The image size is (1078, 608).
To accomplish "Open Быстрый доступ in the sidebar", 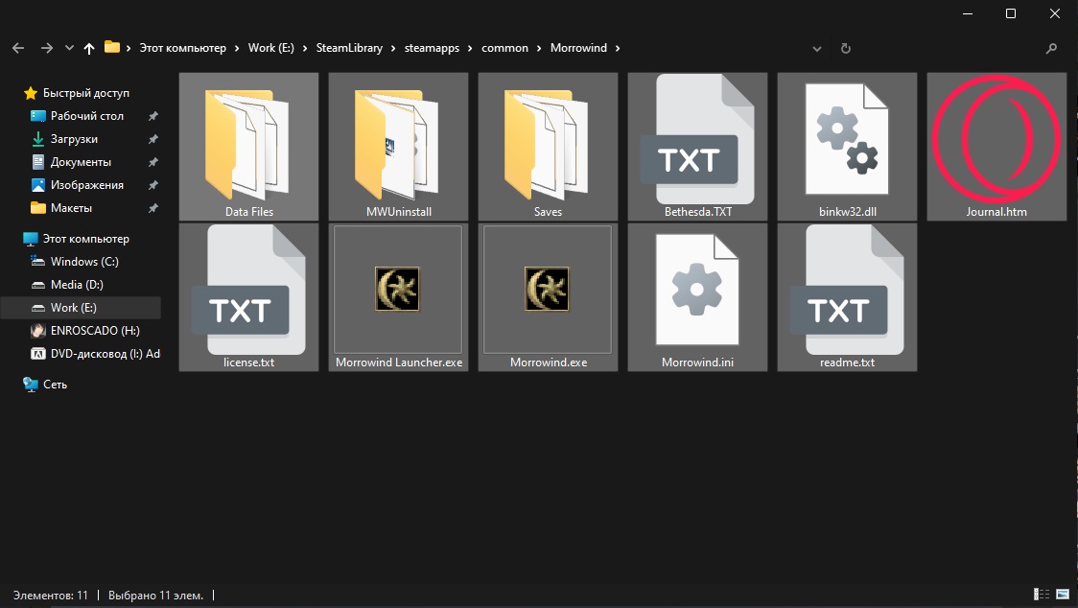I will [x=77, y=93].
